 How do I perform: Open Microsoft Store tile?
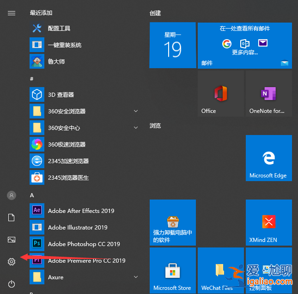click(173, 270)
